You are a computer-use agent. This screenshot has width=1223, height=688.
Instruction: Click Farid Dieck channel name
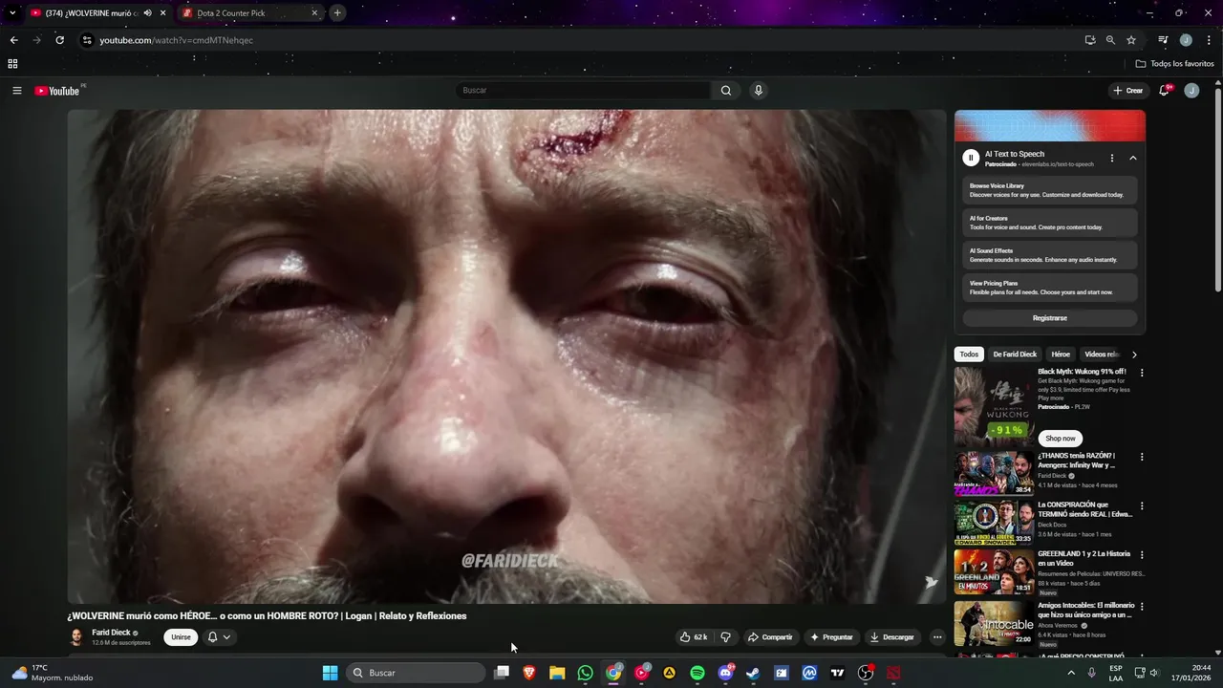(111, 633)
